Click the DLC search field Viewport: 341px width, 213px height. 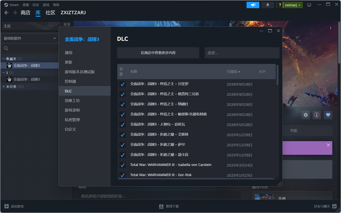[x=242, y=53]
